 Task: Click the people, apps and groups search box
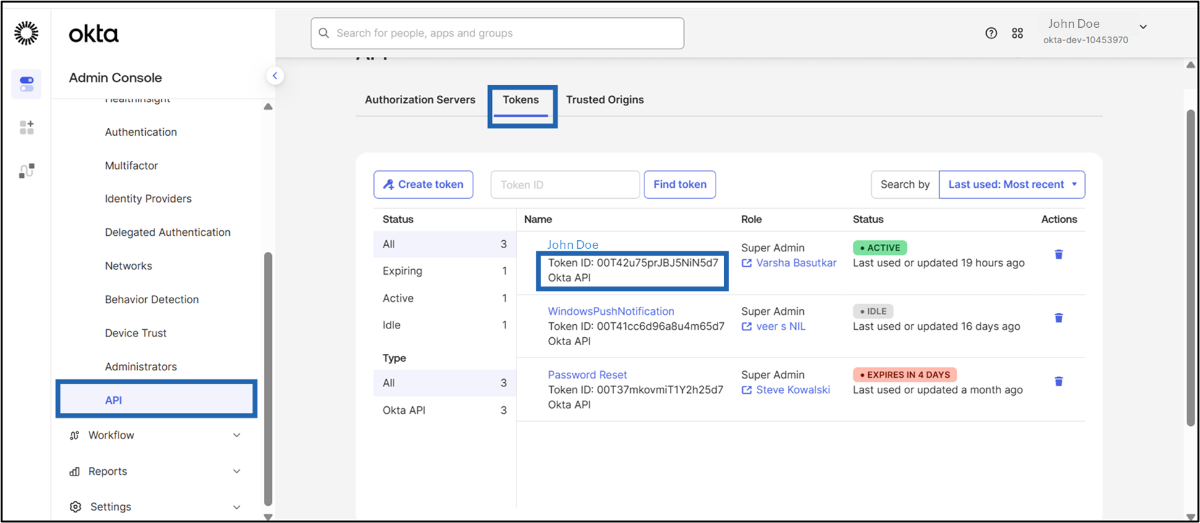pyautogui.click(x=497, y=33)
